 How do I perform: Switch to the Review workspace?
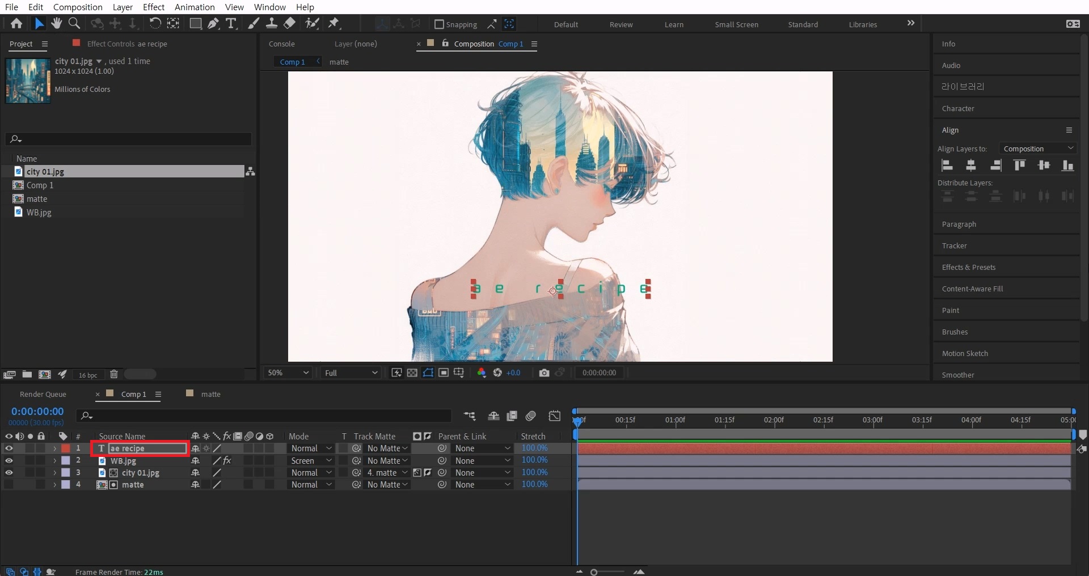click(x=621, y=24)
